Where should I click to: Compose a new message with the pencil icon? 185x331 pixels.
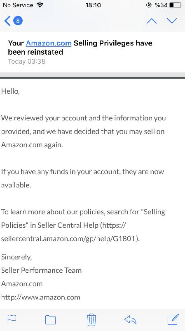click(173, 319)
